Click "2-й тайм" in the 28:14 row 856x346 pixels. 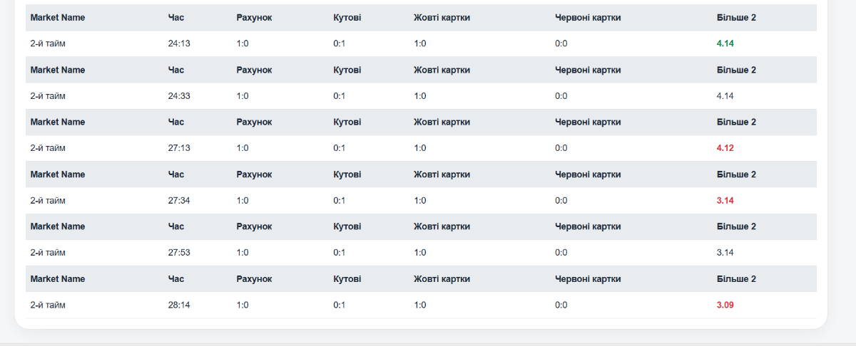click(48, 305)
